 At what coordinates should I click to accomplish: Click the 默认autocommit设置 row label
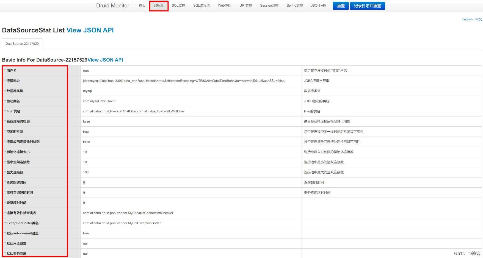tap(22, 233)
